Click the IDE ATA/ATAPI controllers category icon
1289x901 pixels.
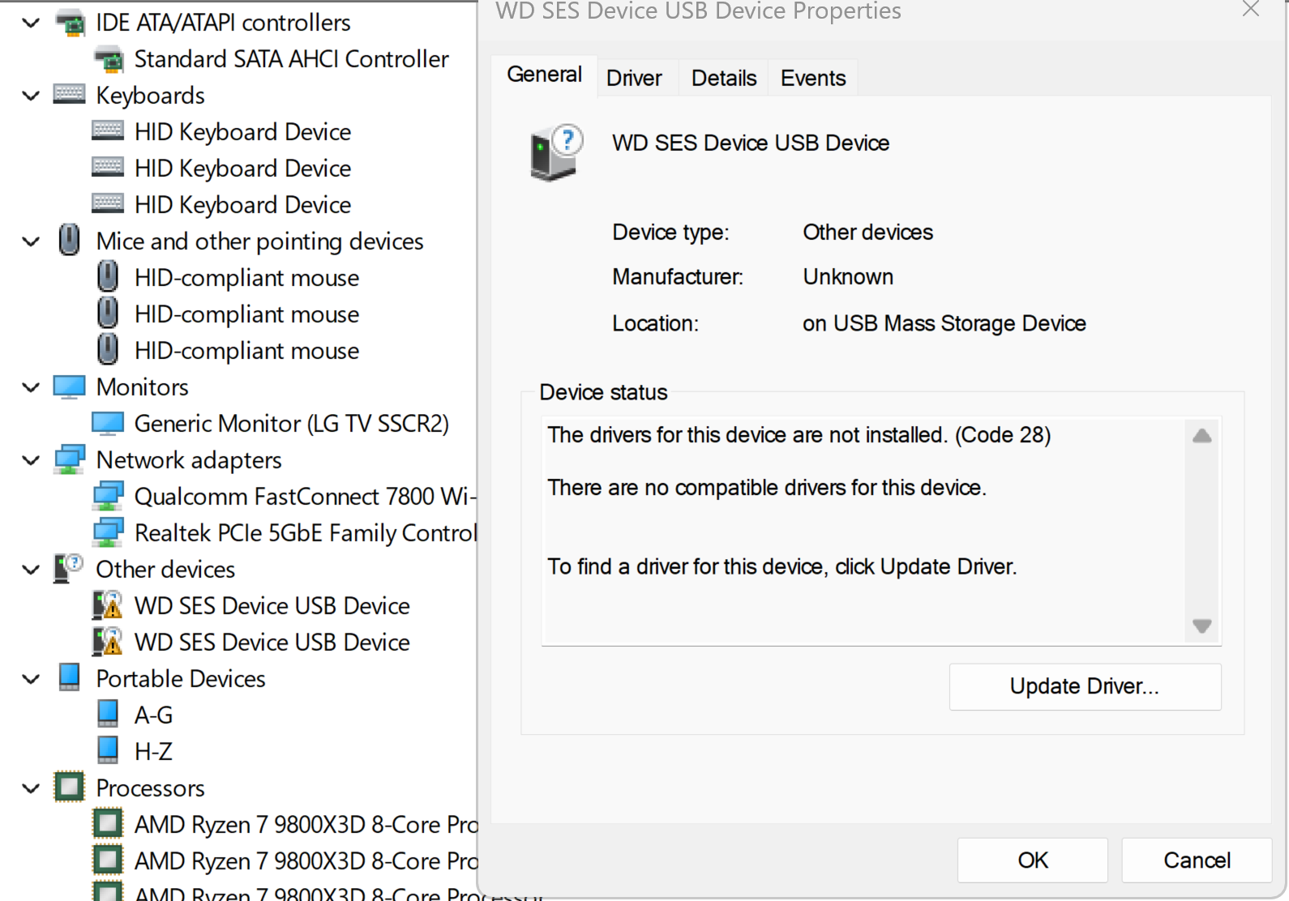(x=70, y=23)
